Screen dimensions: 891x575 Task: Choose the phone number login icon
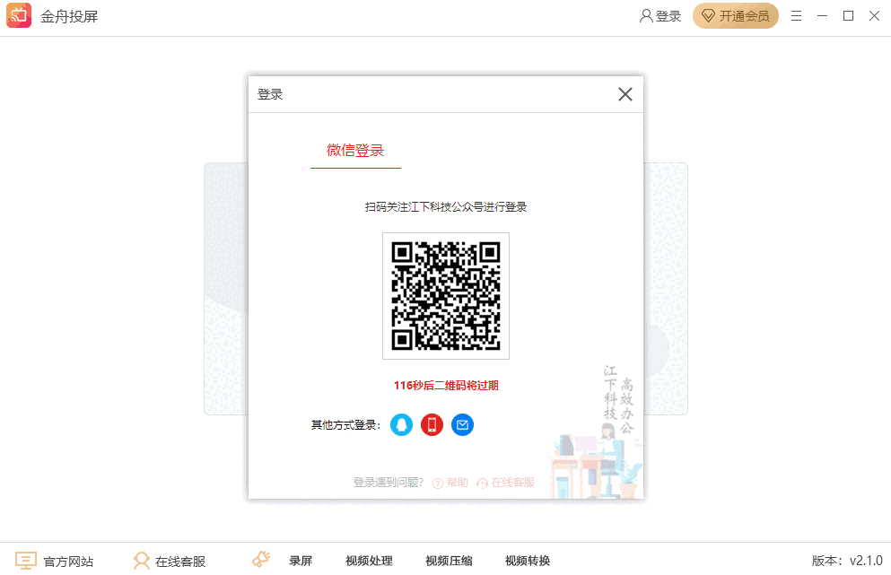[x=432, y=424]
